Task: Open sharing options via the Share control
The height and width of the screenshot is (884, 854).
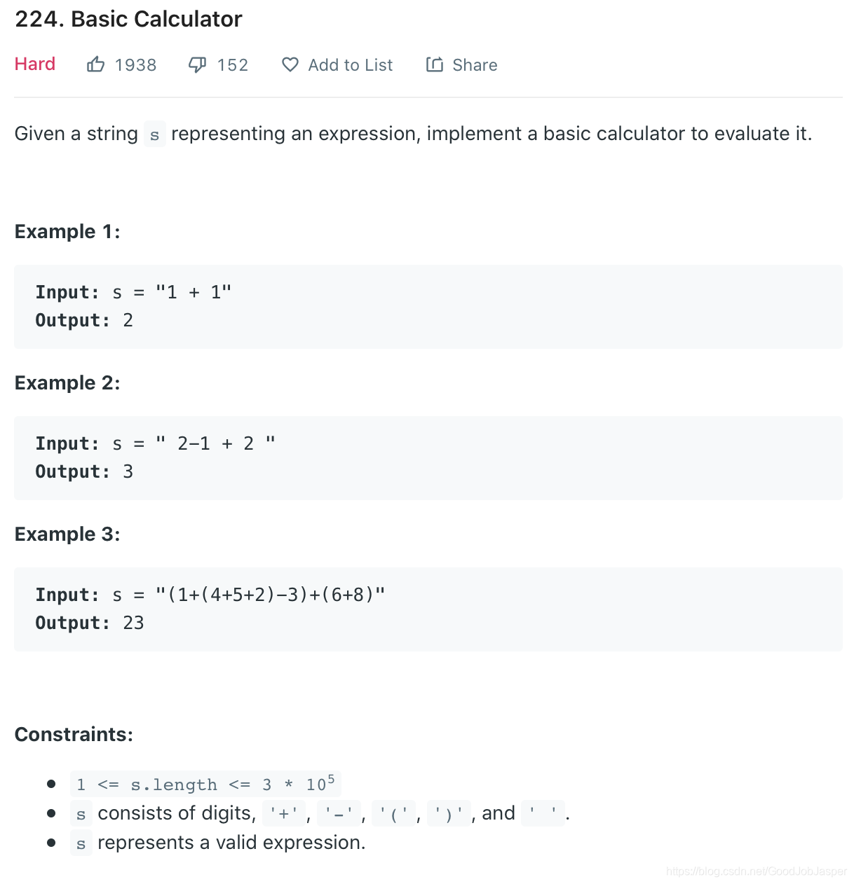Action: (x=461, y=64)
